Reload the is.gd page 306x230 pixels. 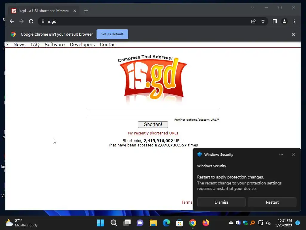pyautogui.click(x=31, y=21)
